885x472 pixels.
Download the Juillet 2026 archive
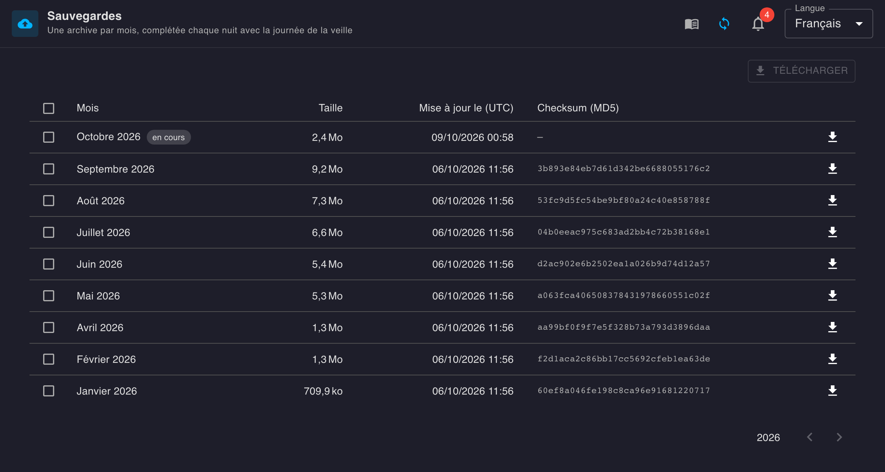pyautogui.click(x=832, y=232)
